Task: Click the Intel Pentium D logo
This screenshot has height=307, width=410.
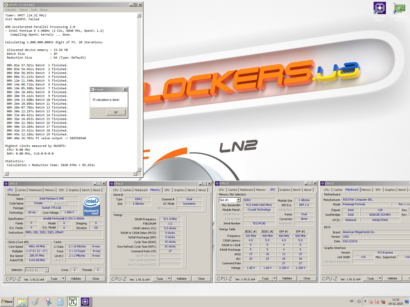Action: (91, 206)
